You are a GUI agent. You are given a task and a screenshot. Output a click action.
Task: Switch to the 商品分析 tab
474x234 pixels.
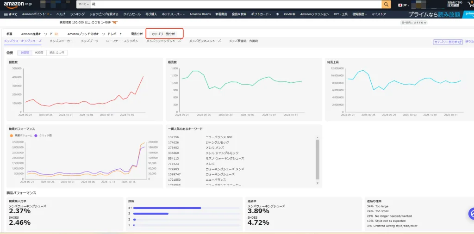tap(137, 34)
